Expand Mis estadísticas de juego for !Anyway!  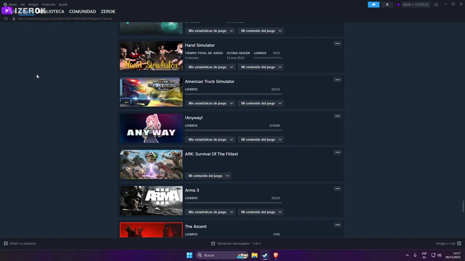click(x=210, y=140)
